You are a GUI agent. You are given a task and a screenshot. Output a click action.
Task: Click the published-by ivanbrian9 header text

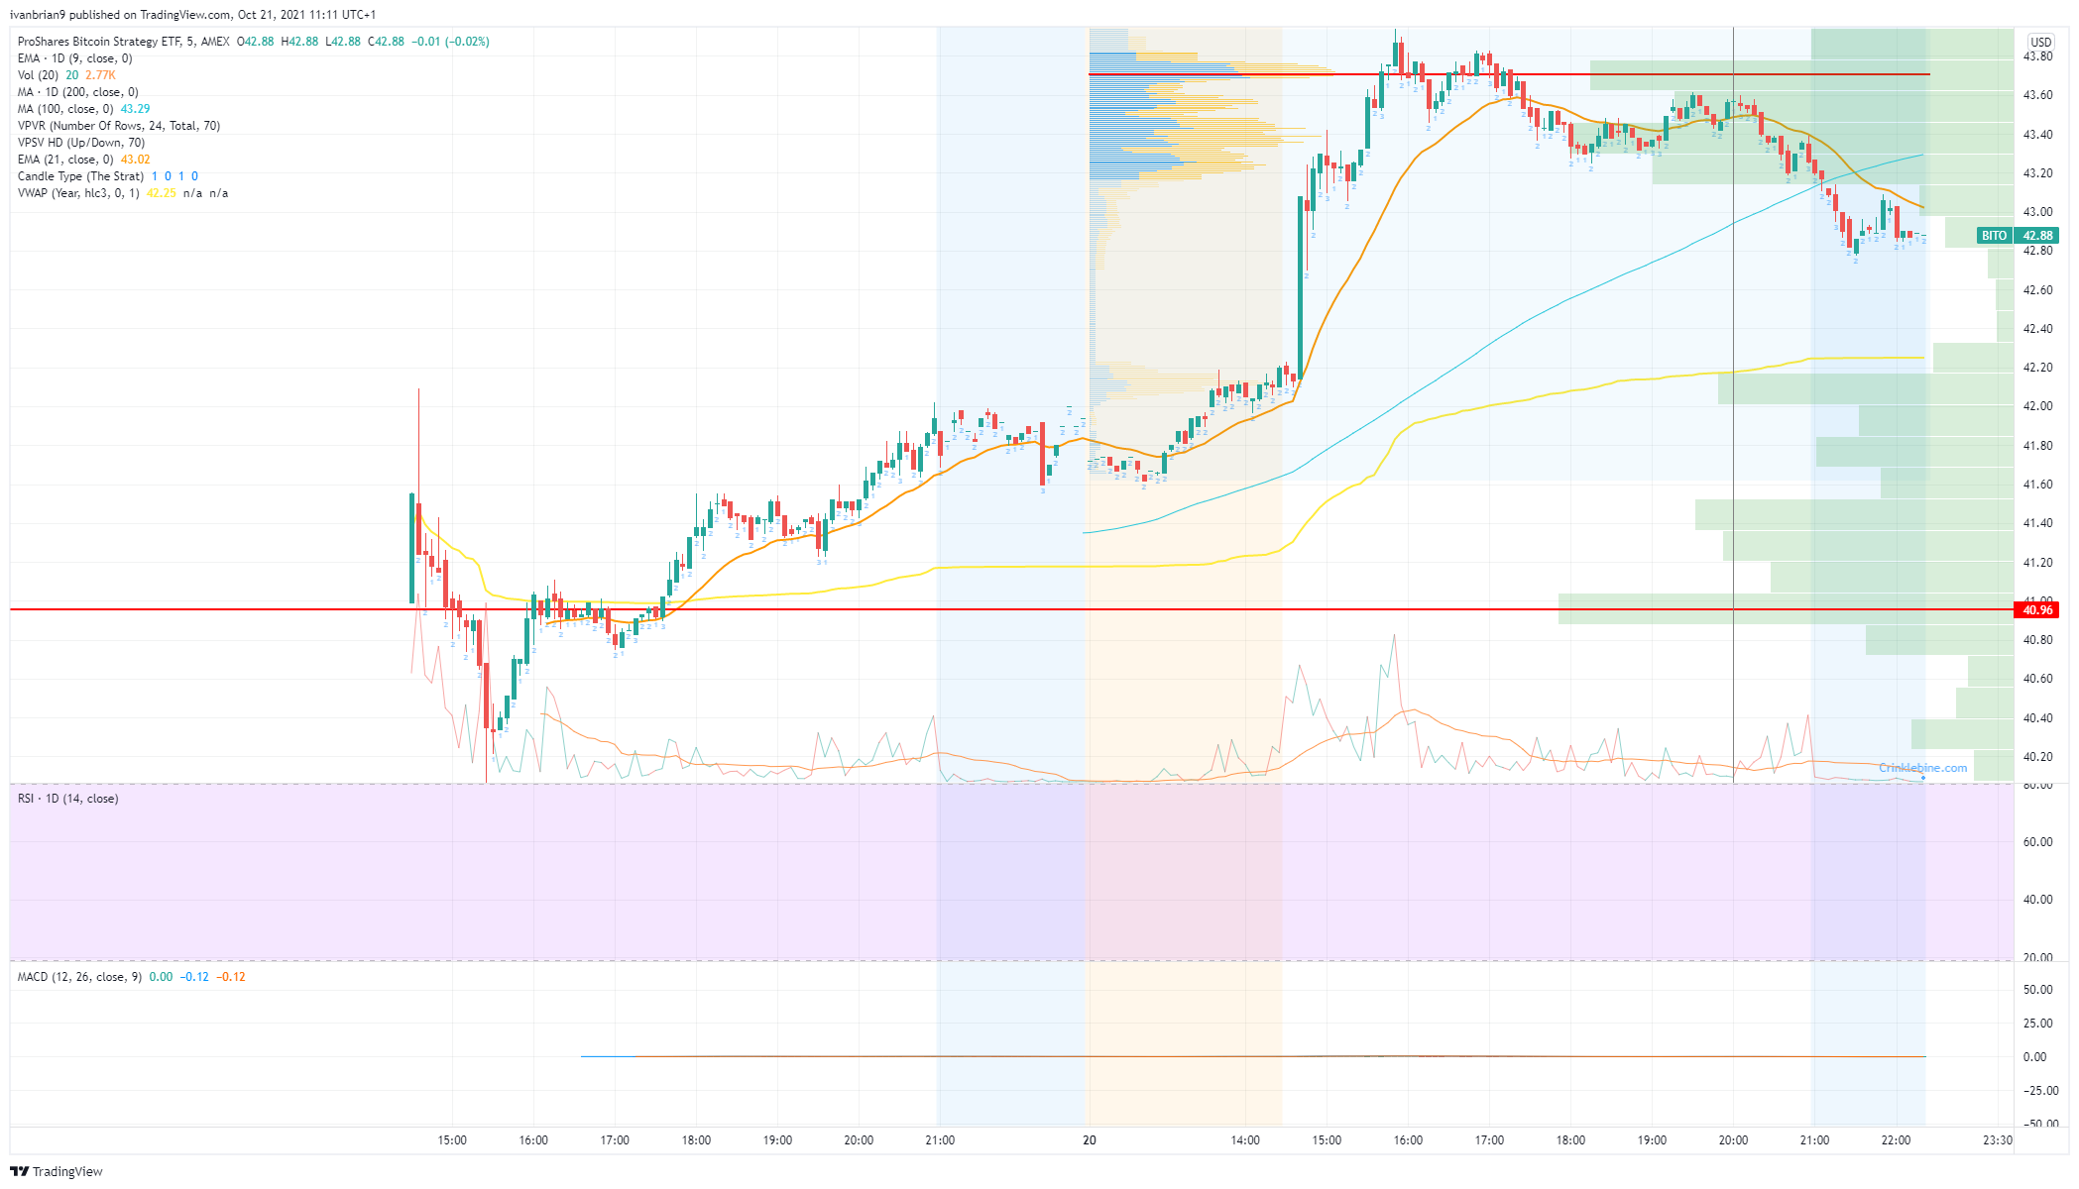click(192, 15)
